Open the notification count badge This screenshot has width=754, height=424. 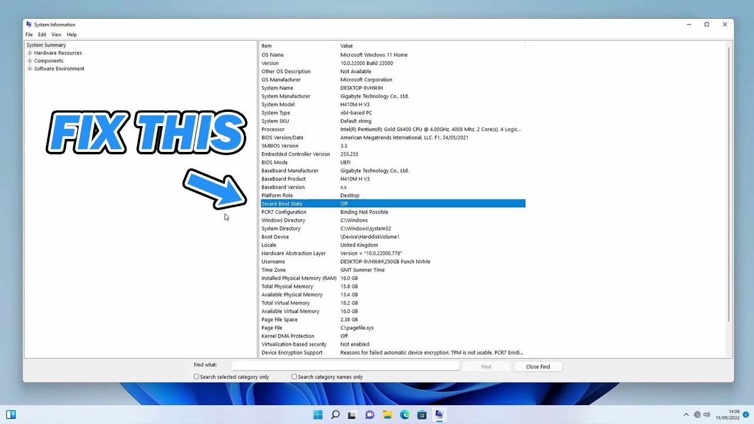pos(746,415)
